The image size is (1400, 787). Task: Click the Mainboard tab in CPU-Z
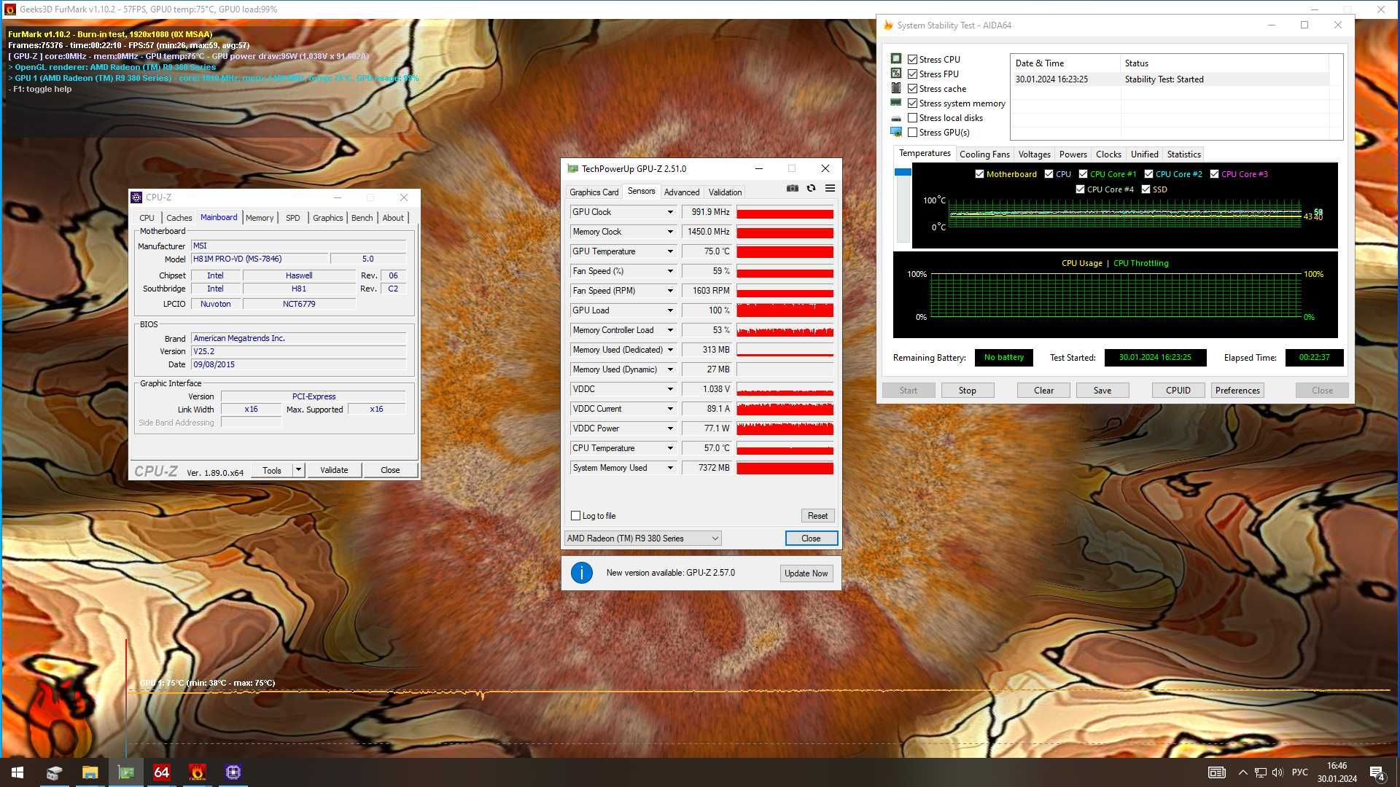tap(217, 216)
